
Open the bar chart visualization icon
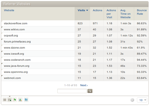[20, 100]
